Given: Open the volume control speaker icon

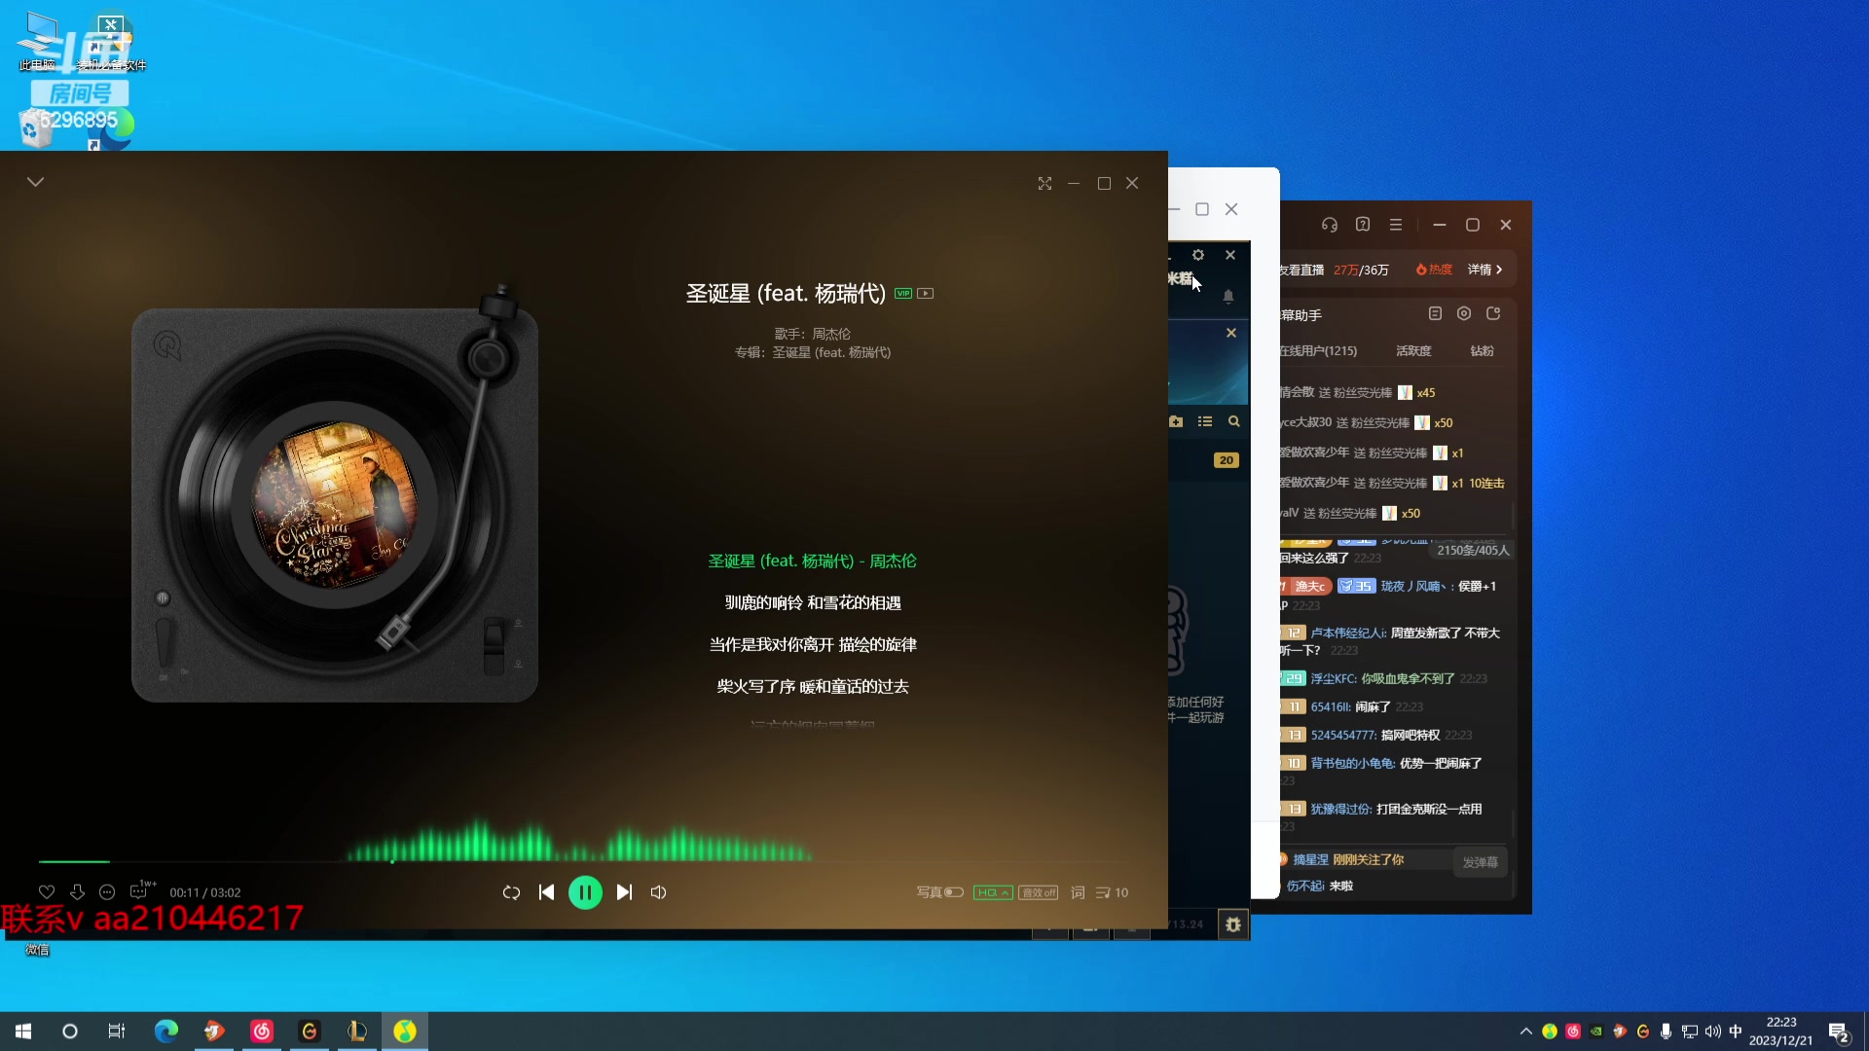Looking at the screenshot, I should [x=658, y=892].
